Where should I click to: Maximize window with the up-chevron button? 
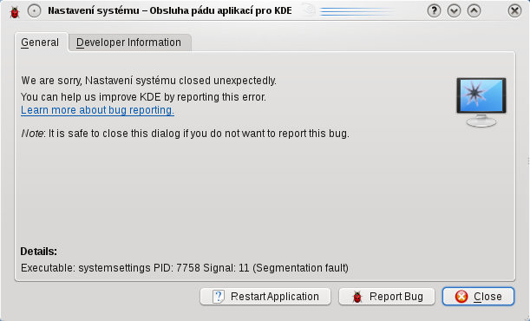pos(474,10)
